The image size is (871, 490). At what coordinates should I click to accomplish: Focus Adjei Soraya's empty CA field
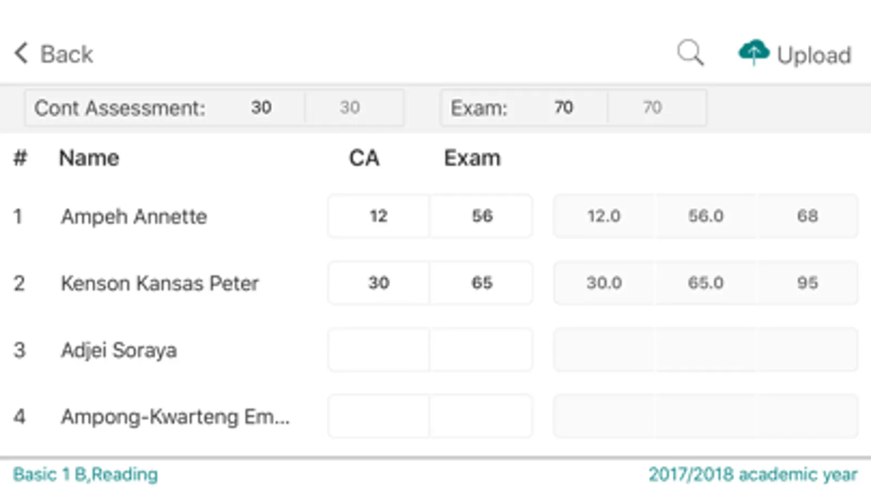[x=379, y=350]
